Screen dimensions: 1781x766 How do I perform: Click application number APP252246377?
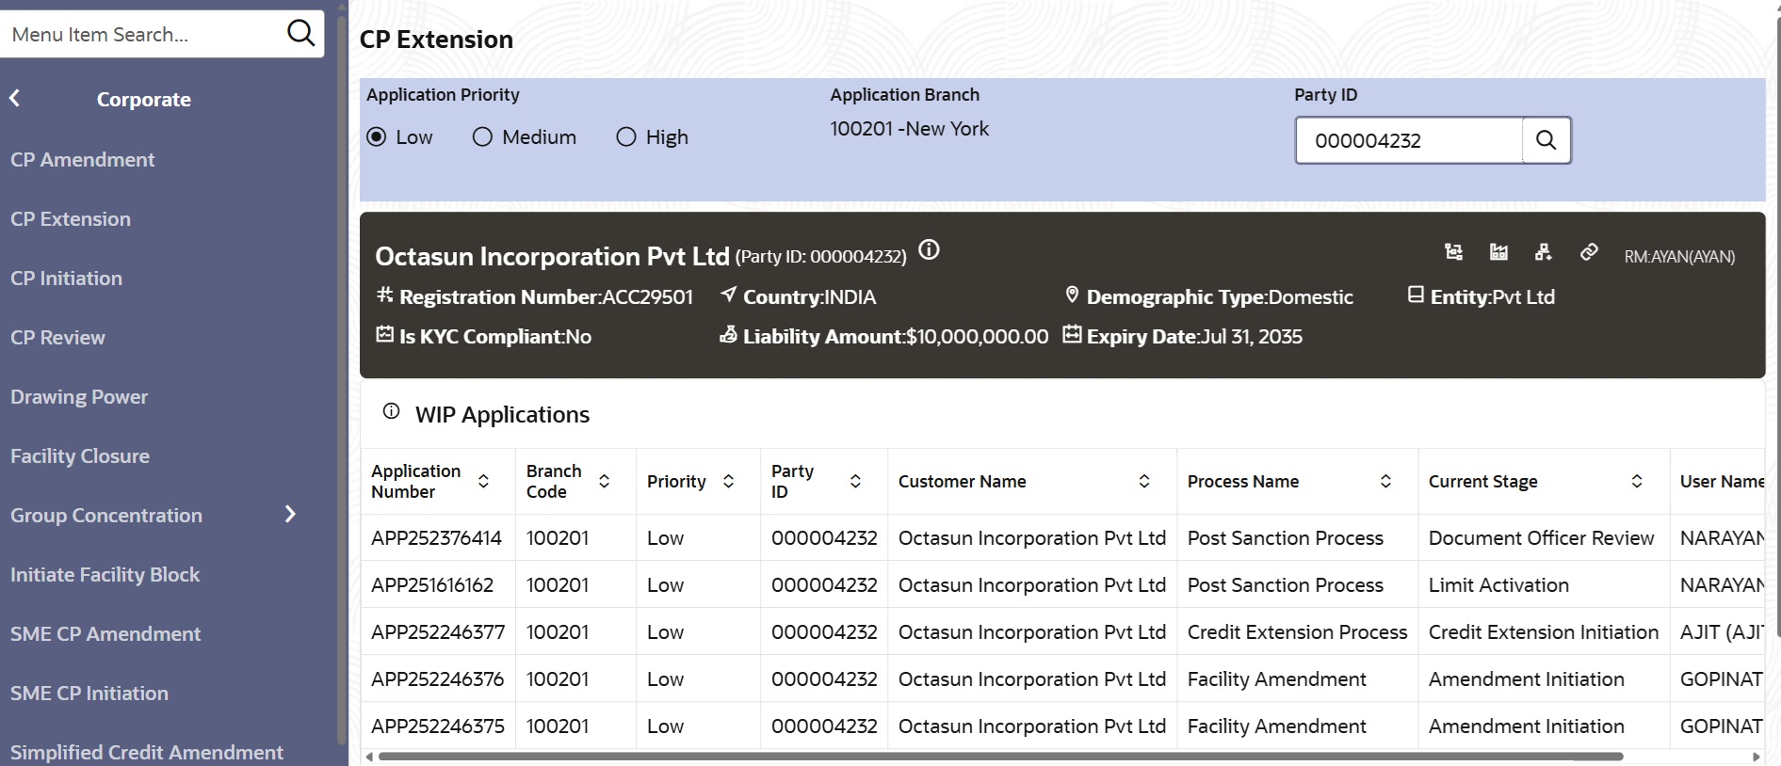point(438,632)
